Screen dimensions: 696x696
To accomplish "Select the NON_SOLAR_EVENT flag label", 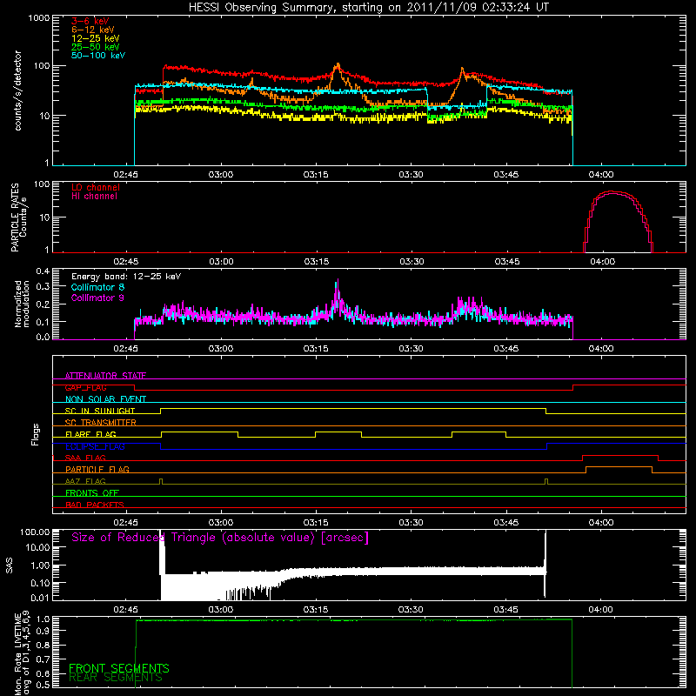I will 105,399.
